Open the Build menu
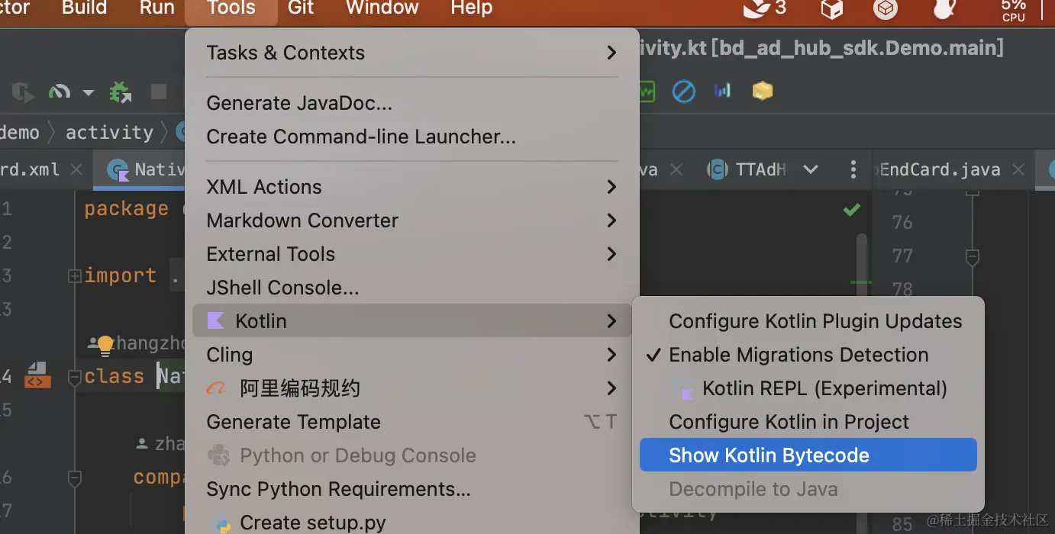The width and height of the screenshot is (1055, 534). pyautogui.click(x=84, y=8)
